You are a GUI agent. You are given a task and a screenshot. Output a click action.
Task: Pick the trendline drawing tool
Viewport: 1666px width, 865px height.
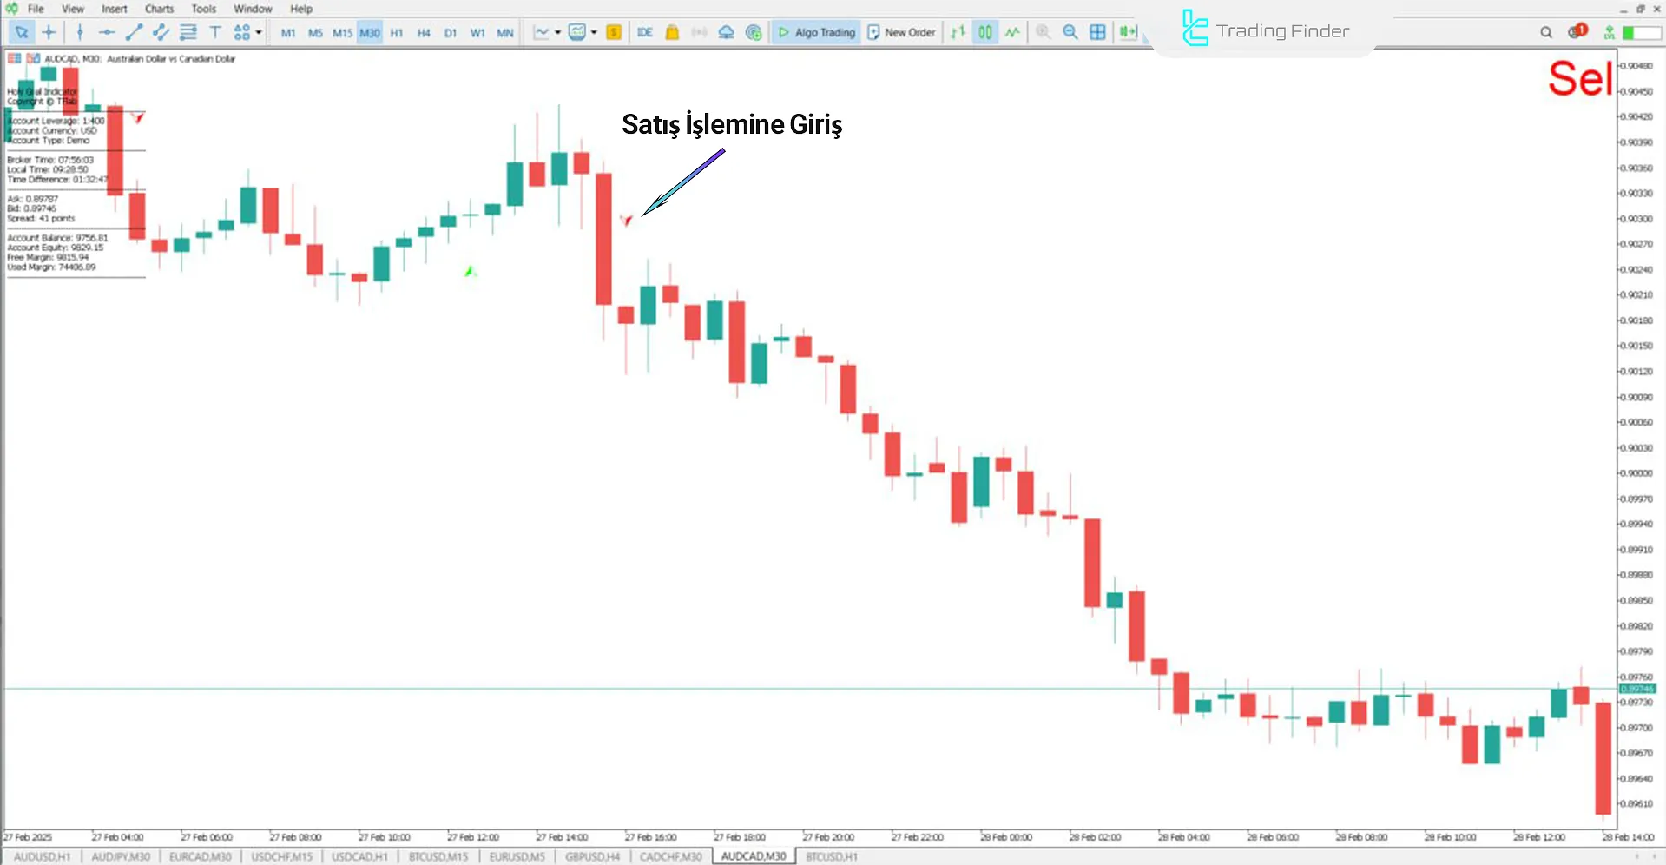click(x=134, y=32)
